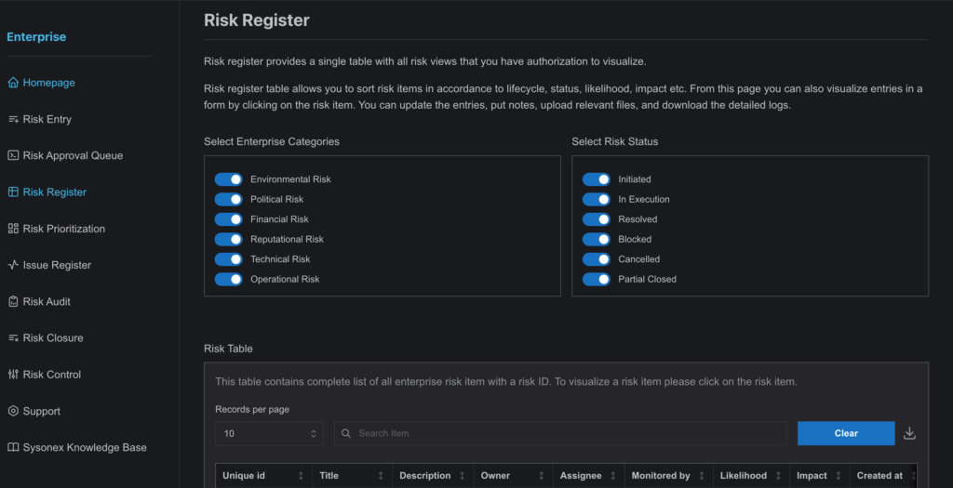953x488 pixels.
Task: Disable the Environmental Risk toggle
Action: coord(229,179)
